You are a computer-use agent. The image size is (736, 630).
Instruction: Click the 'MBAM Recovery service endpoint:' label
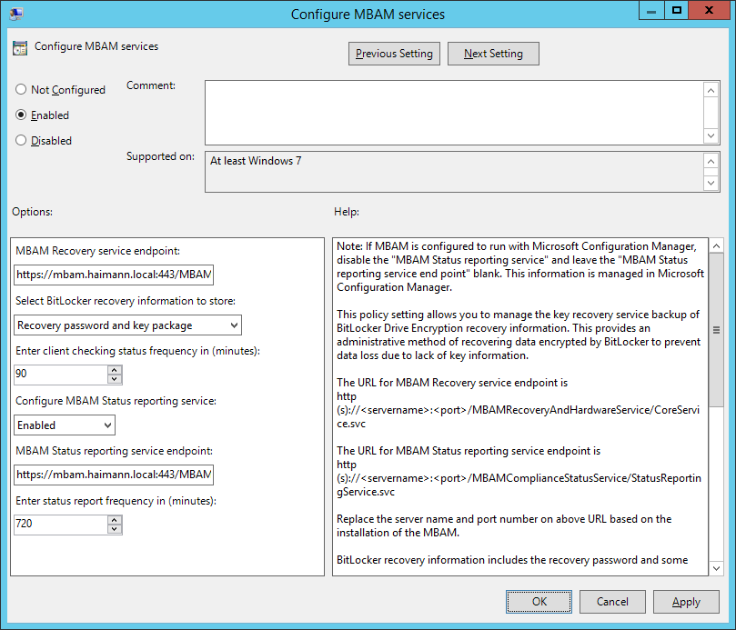click(x=97, y=251)
